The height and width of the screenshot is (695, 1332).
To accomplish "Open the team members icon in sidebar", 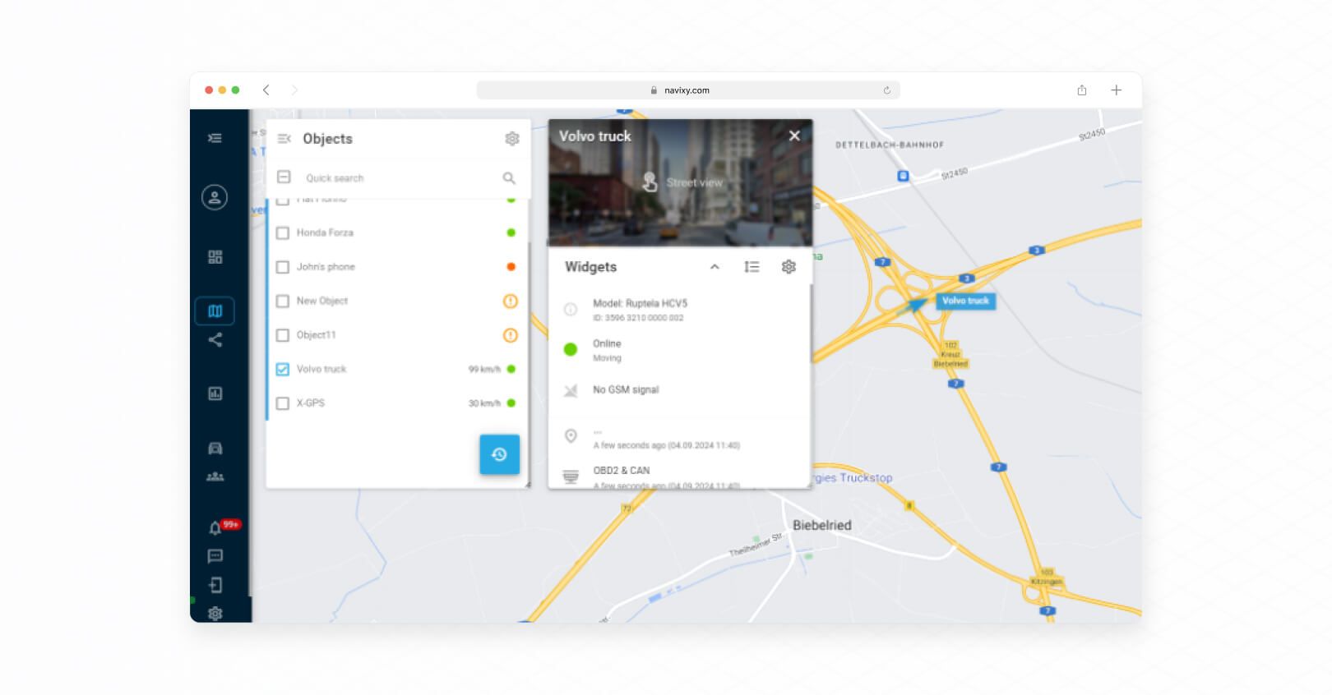I will coord(215,476).
